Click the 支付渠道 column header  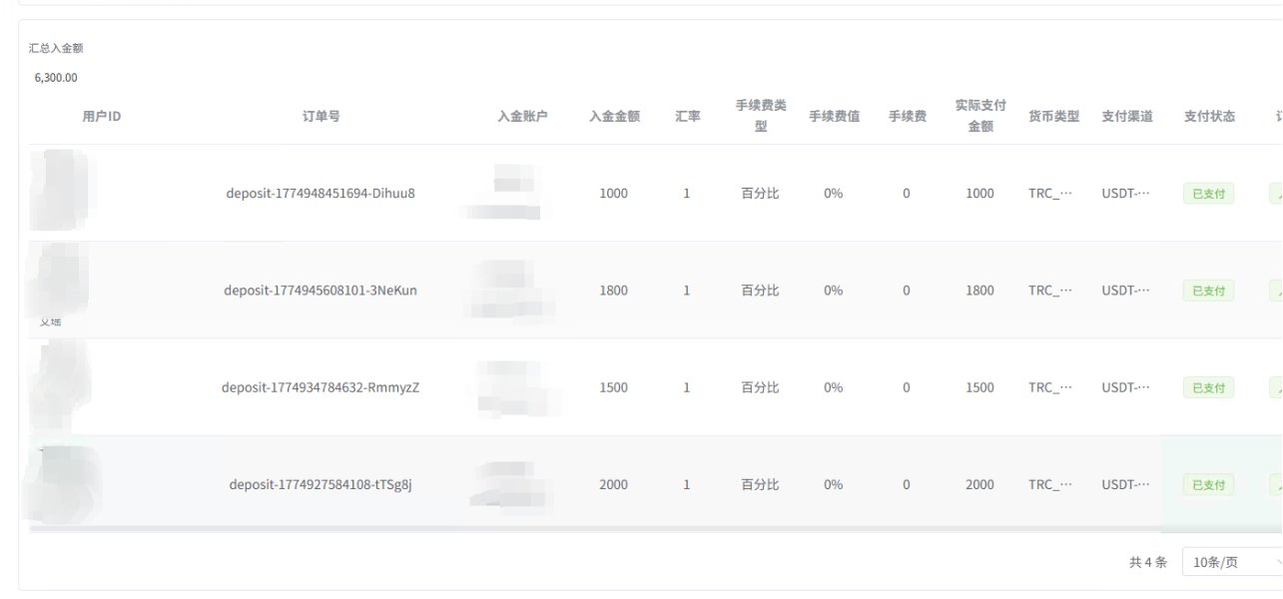[x=1127, y=116]
